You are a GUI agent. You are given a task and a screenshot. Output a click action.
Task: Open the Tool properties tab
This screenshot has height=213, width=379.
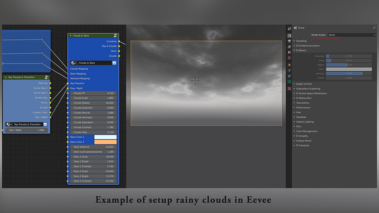[289, 29]
